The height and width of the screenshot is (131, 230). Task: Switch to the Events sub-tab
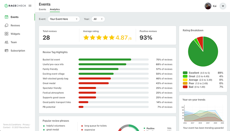(x=42, y=9)
